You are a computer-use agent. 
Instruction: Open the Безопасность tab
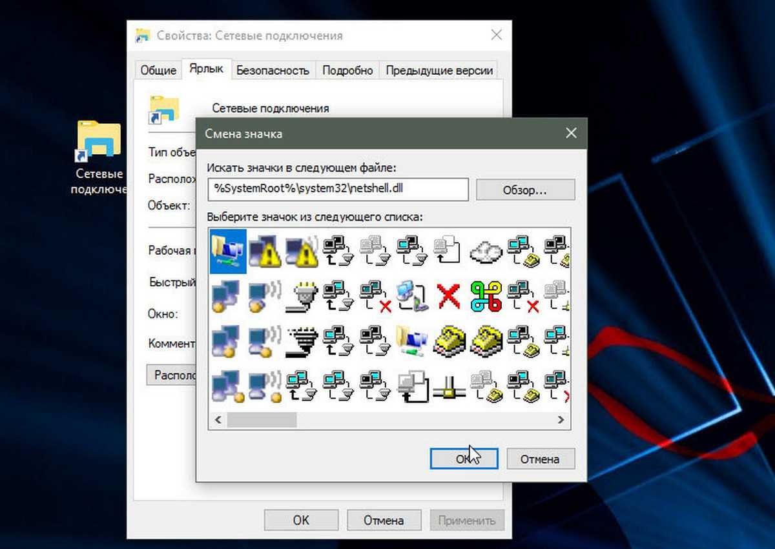click(273, 70)
